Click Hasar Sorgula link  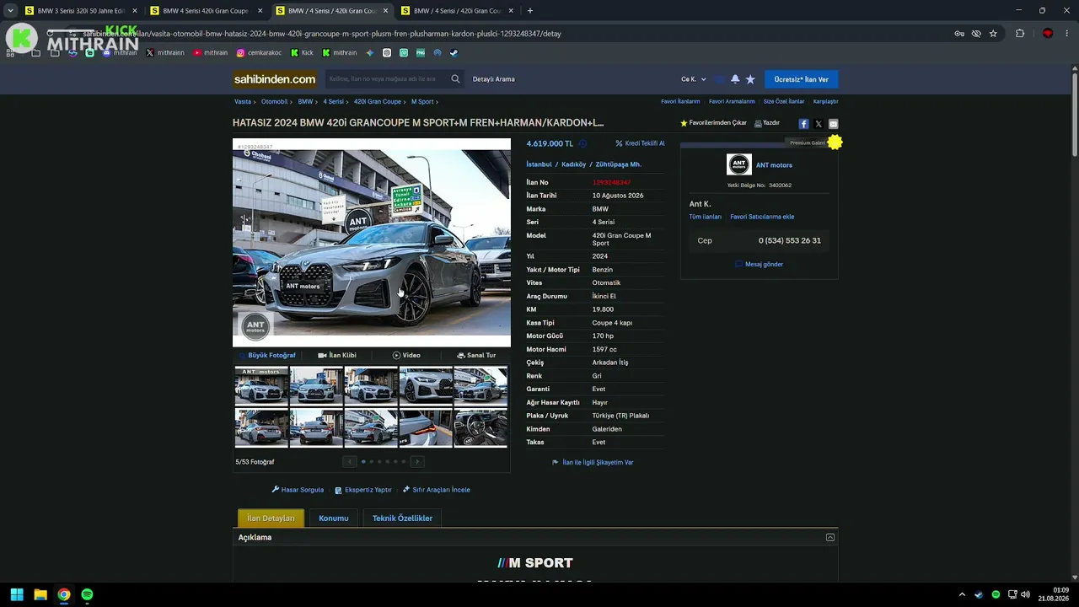298,490
